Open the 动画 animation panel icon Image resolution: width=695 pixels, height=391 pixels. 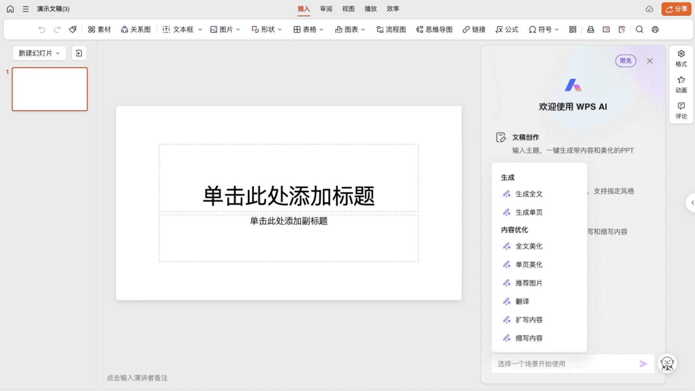(x=681, y=84)
